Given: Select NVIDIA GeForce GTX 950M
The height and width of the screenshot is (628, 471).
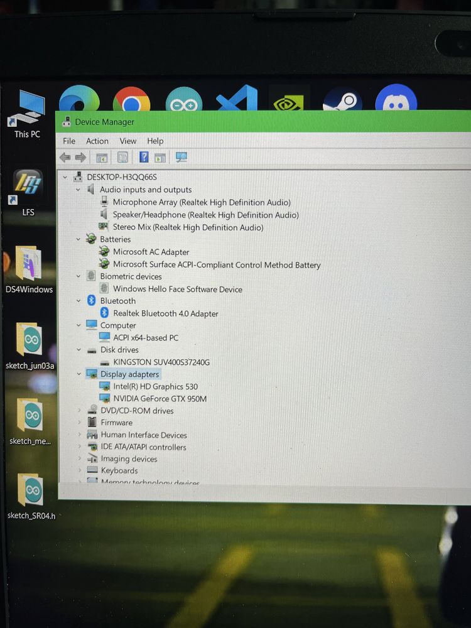Looking at the screenshot, I should coord(160,399).
